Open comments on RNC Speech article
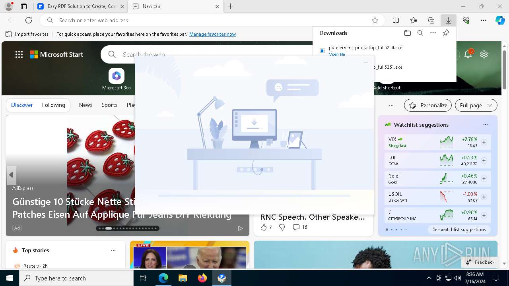 pyautogui.click(x=300, y=227)
